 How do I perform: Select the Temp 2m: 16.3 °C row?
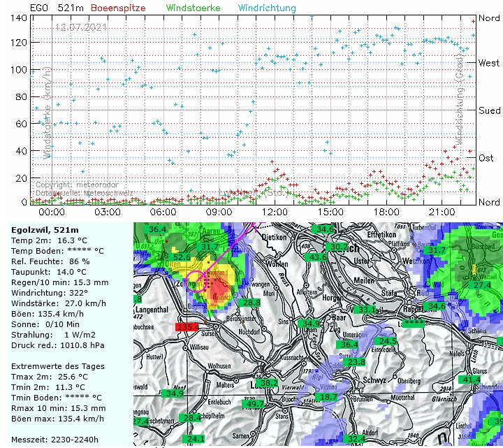(49, 240)
